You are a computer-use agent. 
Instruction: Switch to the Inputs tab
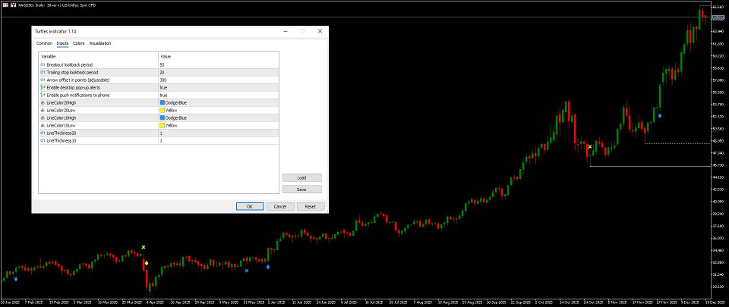coord(63,43)
